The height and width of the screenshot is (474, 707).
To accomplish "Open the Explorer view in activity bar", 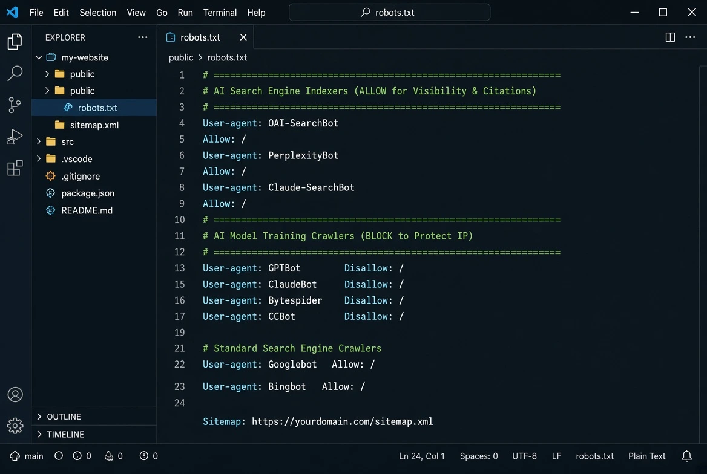I will pyautogui.click(x=15, y=42).
